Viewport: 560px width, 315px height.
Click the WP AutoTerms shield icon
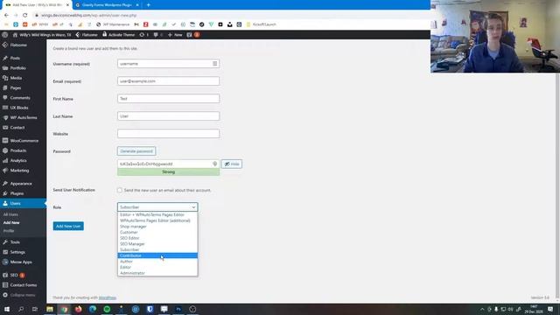click(5, 117)
